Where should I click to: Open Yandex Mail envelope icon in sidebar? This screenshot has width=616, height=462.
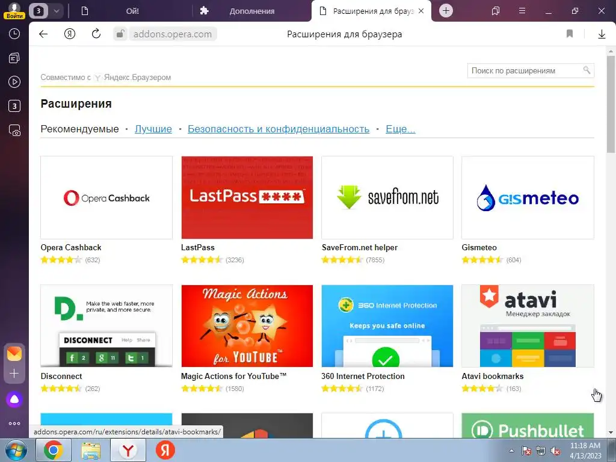(14, 354)
